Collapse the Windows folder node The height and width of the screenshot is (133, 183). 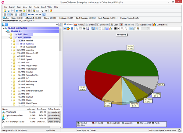pyautogui.click(x=9, y=37)
